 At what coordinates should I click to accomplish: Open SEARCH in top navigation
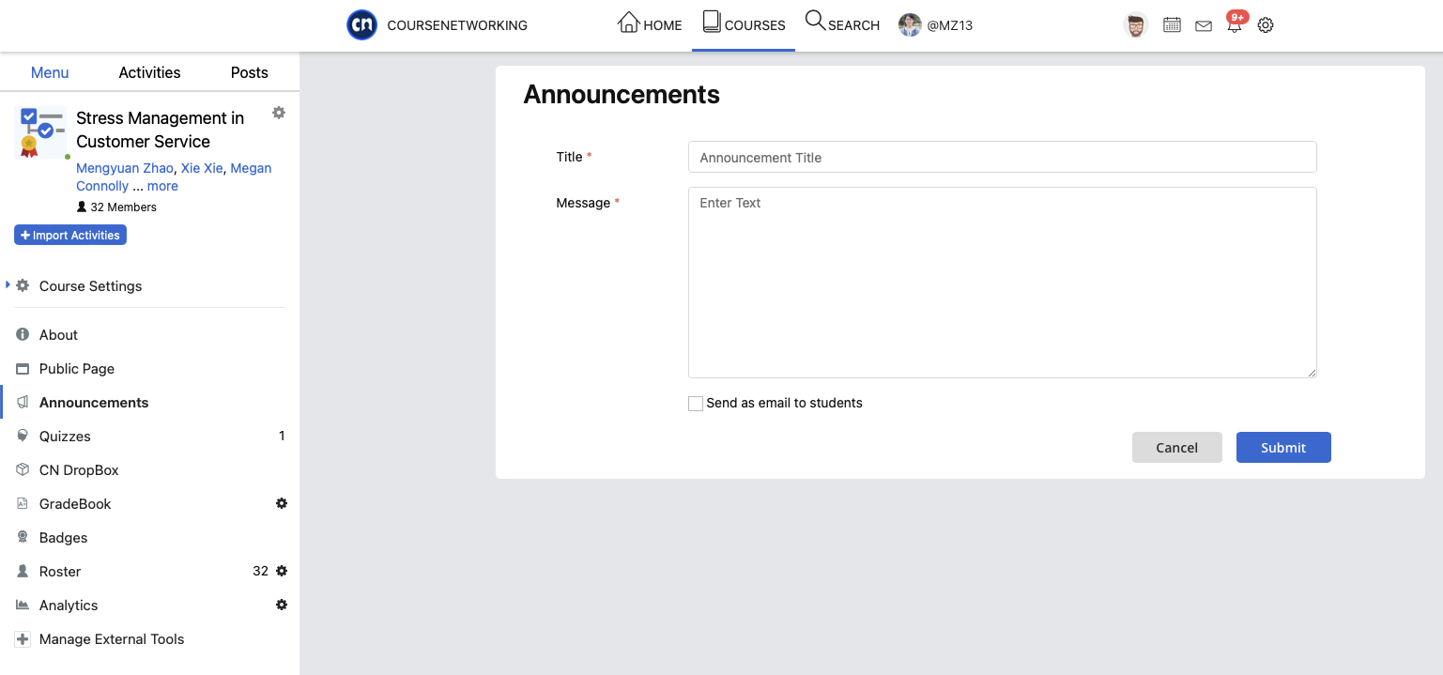pos(842,24)
